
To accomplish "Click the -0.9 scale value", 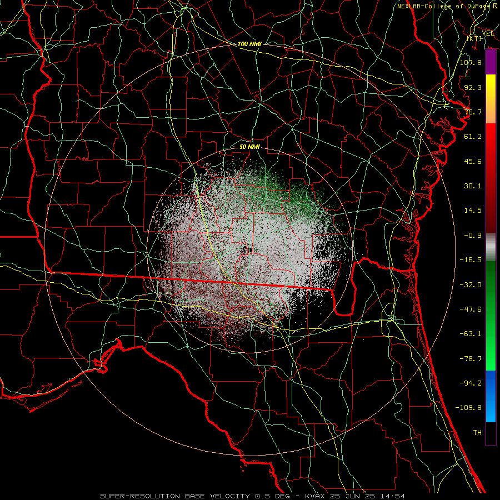I will click(x=473, y=236).
